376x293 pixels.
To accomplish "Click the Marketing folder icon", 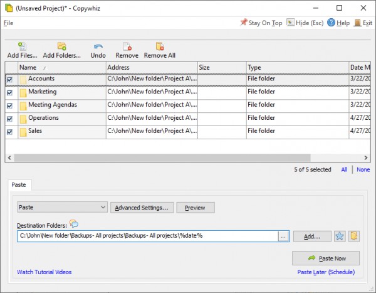I will [23, 93].
